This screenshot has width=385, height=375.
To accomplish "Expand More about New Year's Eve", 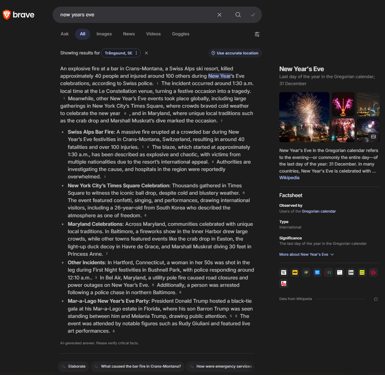I will [306, 255].
